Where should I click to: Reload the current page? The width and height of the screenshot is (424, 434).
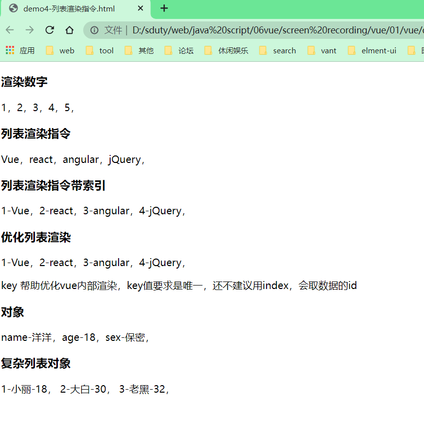point(49,30)
